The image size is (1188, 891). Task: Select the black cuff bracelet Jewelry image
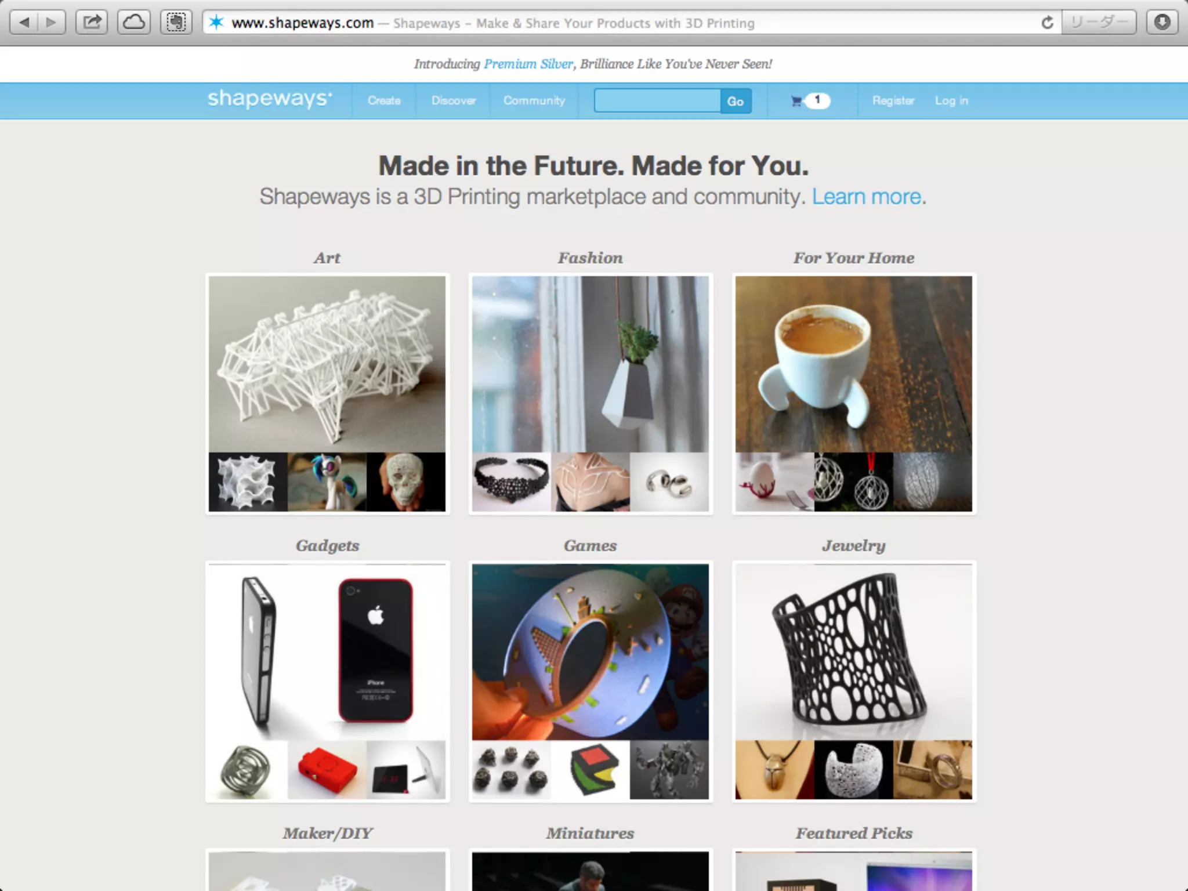pyautogui.click(x=853, y=651)
